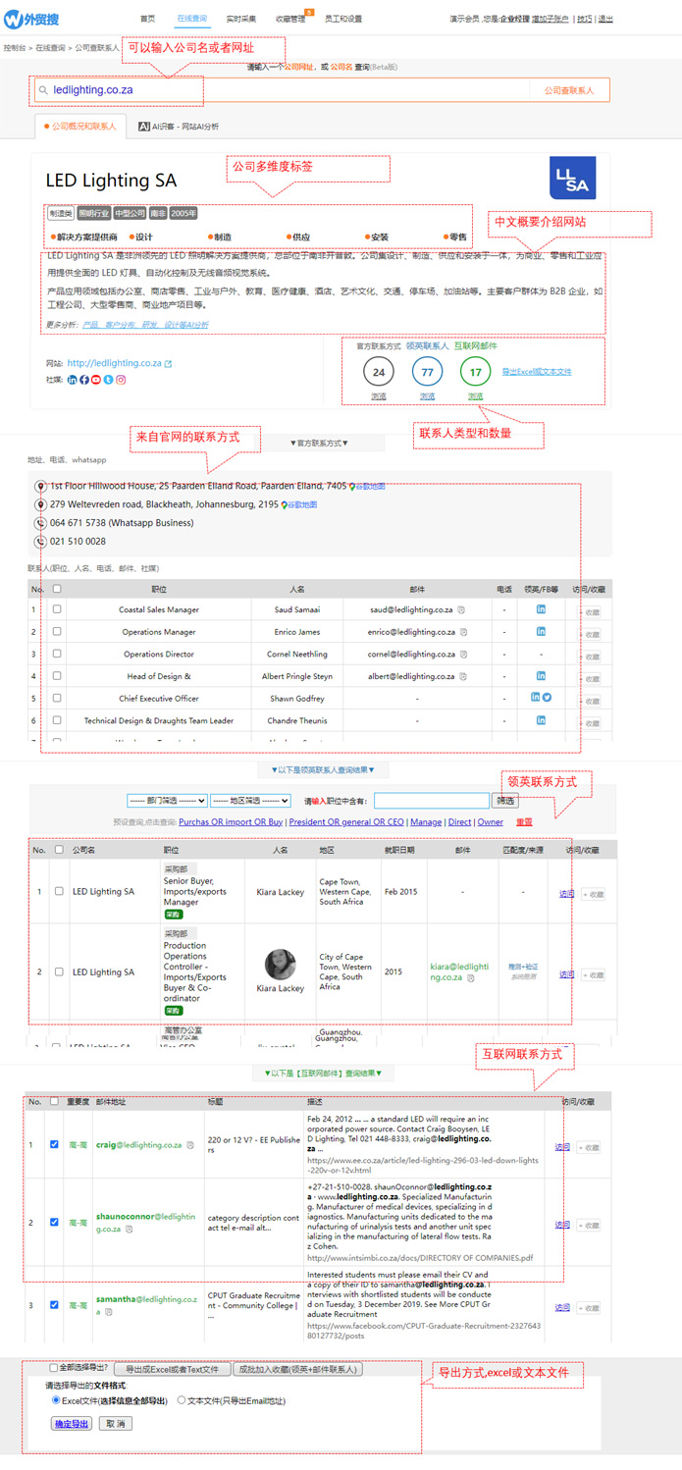This screenshot has width=682, height=1470.
Task: Open the 首页 nav item
Action: [147, 19]
